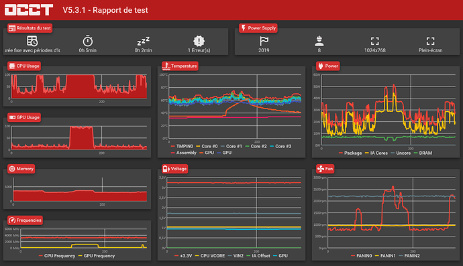Click the flag icon above 2019
This screenshot has width=463, height=266.
264,41
